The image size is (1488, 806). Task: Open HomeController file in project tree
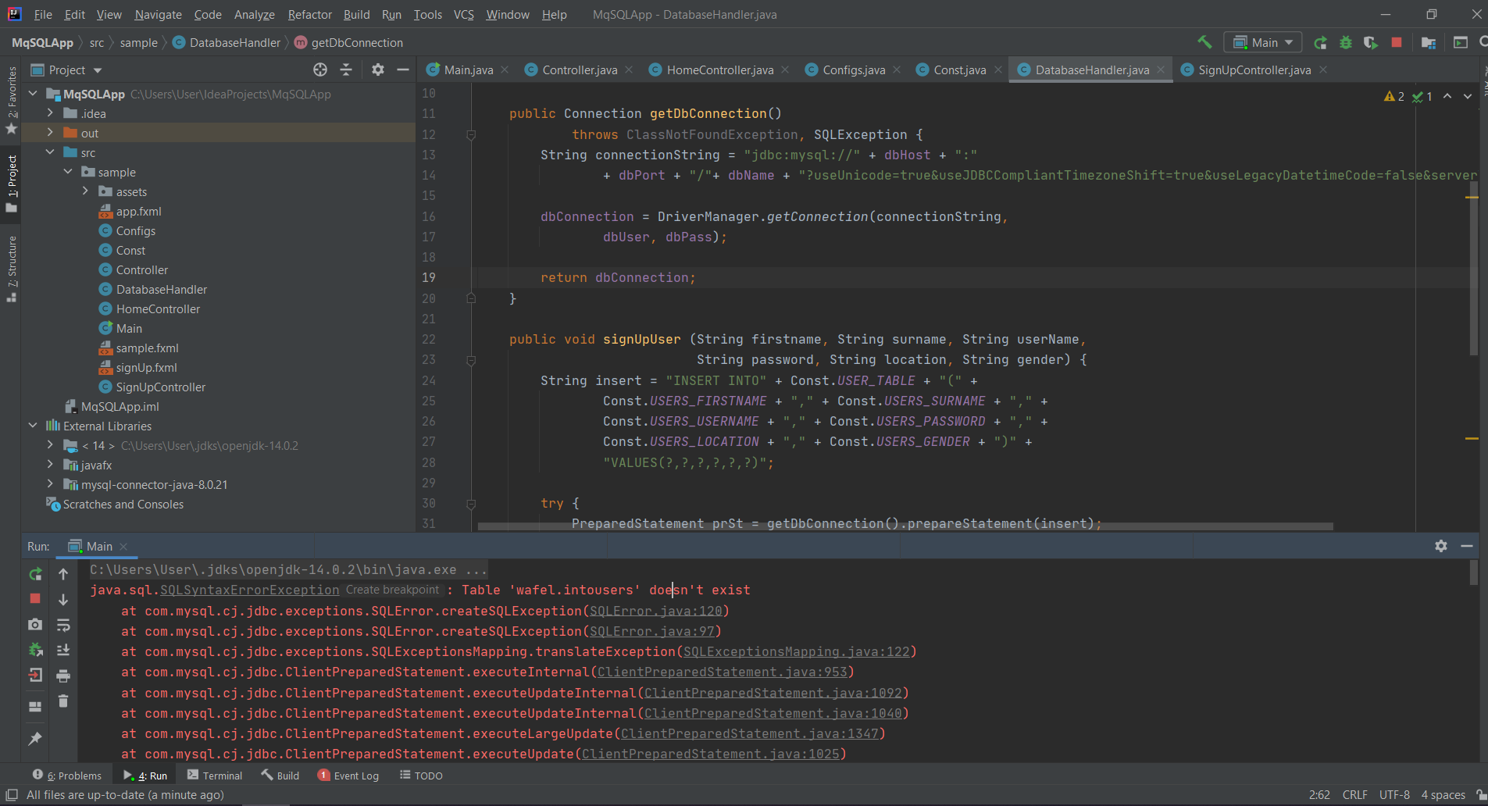point(158,308)
